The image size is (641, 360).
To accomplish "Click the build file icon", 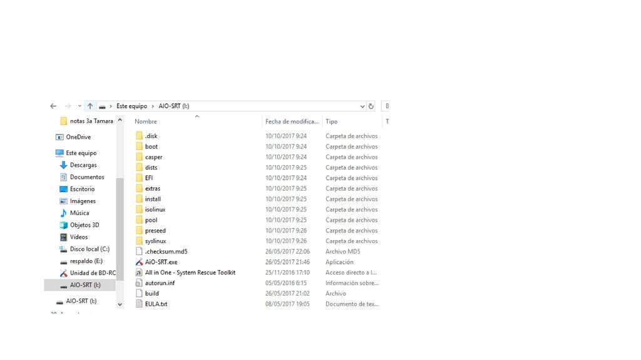I will point(140,294).
